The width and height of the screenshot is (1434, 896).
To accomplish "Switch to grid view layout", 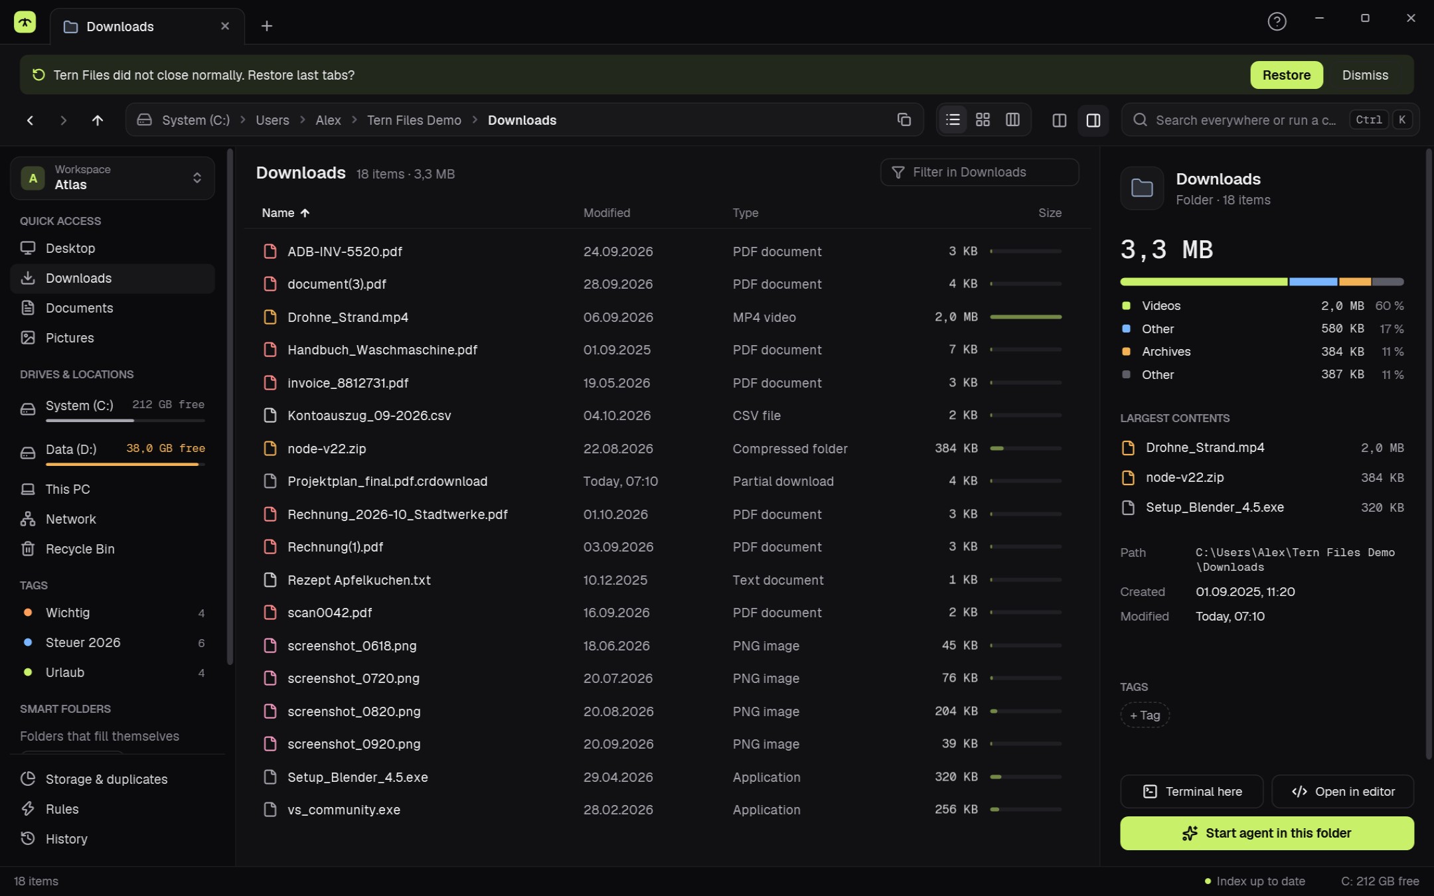I will tap(983, 119).
